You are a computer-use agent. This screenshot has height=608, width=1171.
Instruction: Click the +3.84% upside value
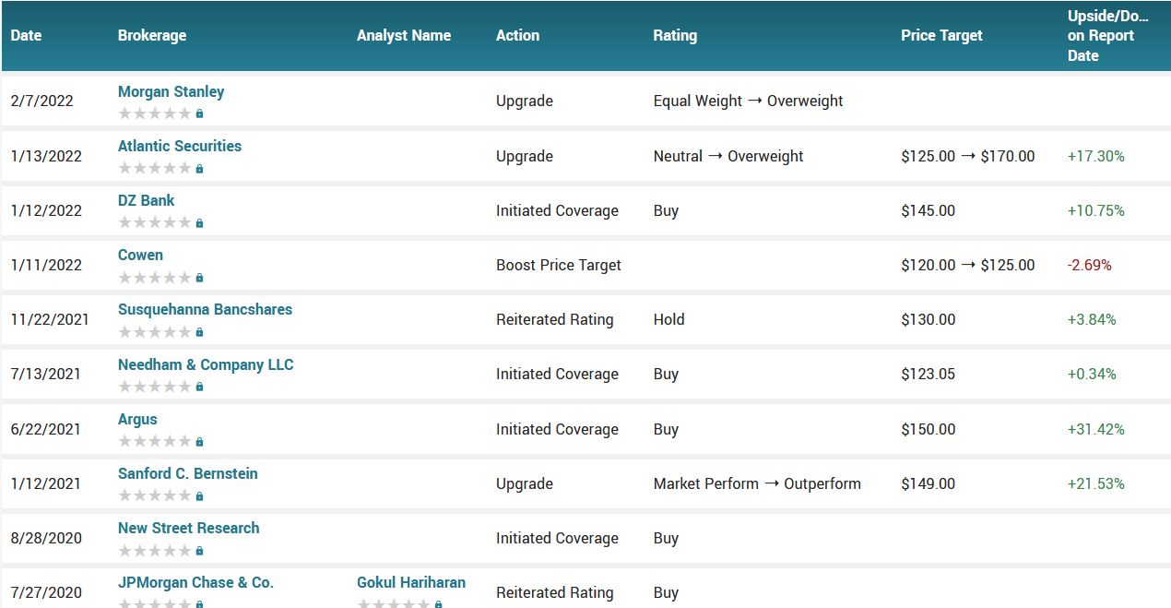click(x=1092, y=319)
